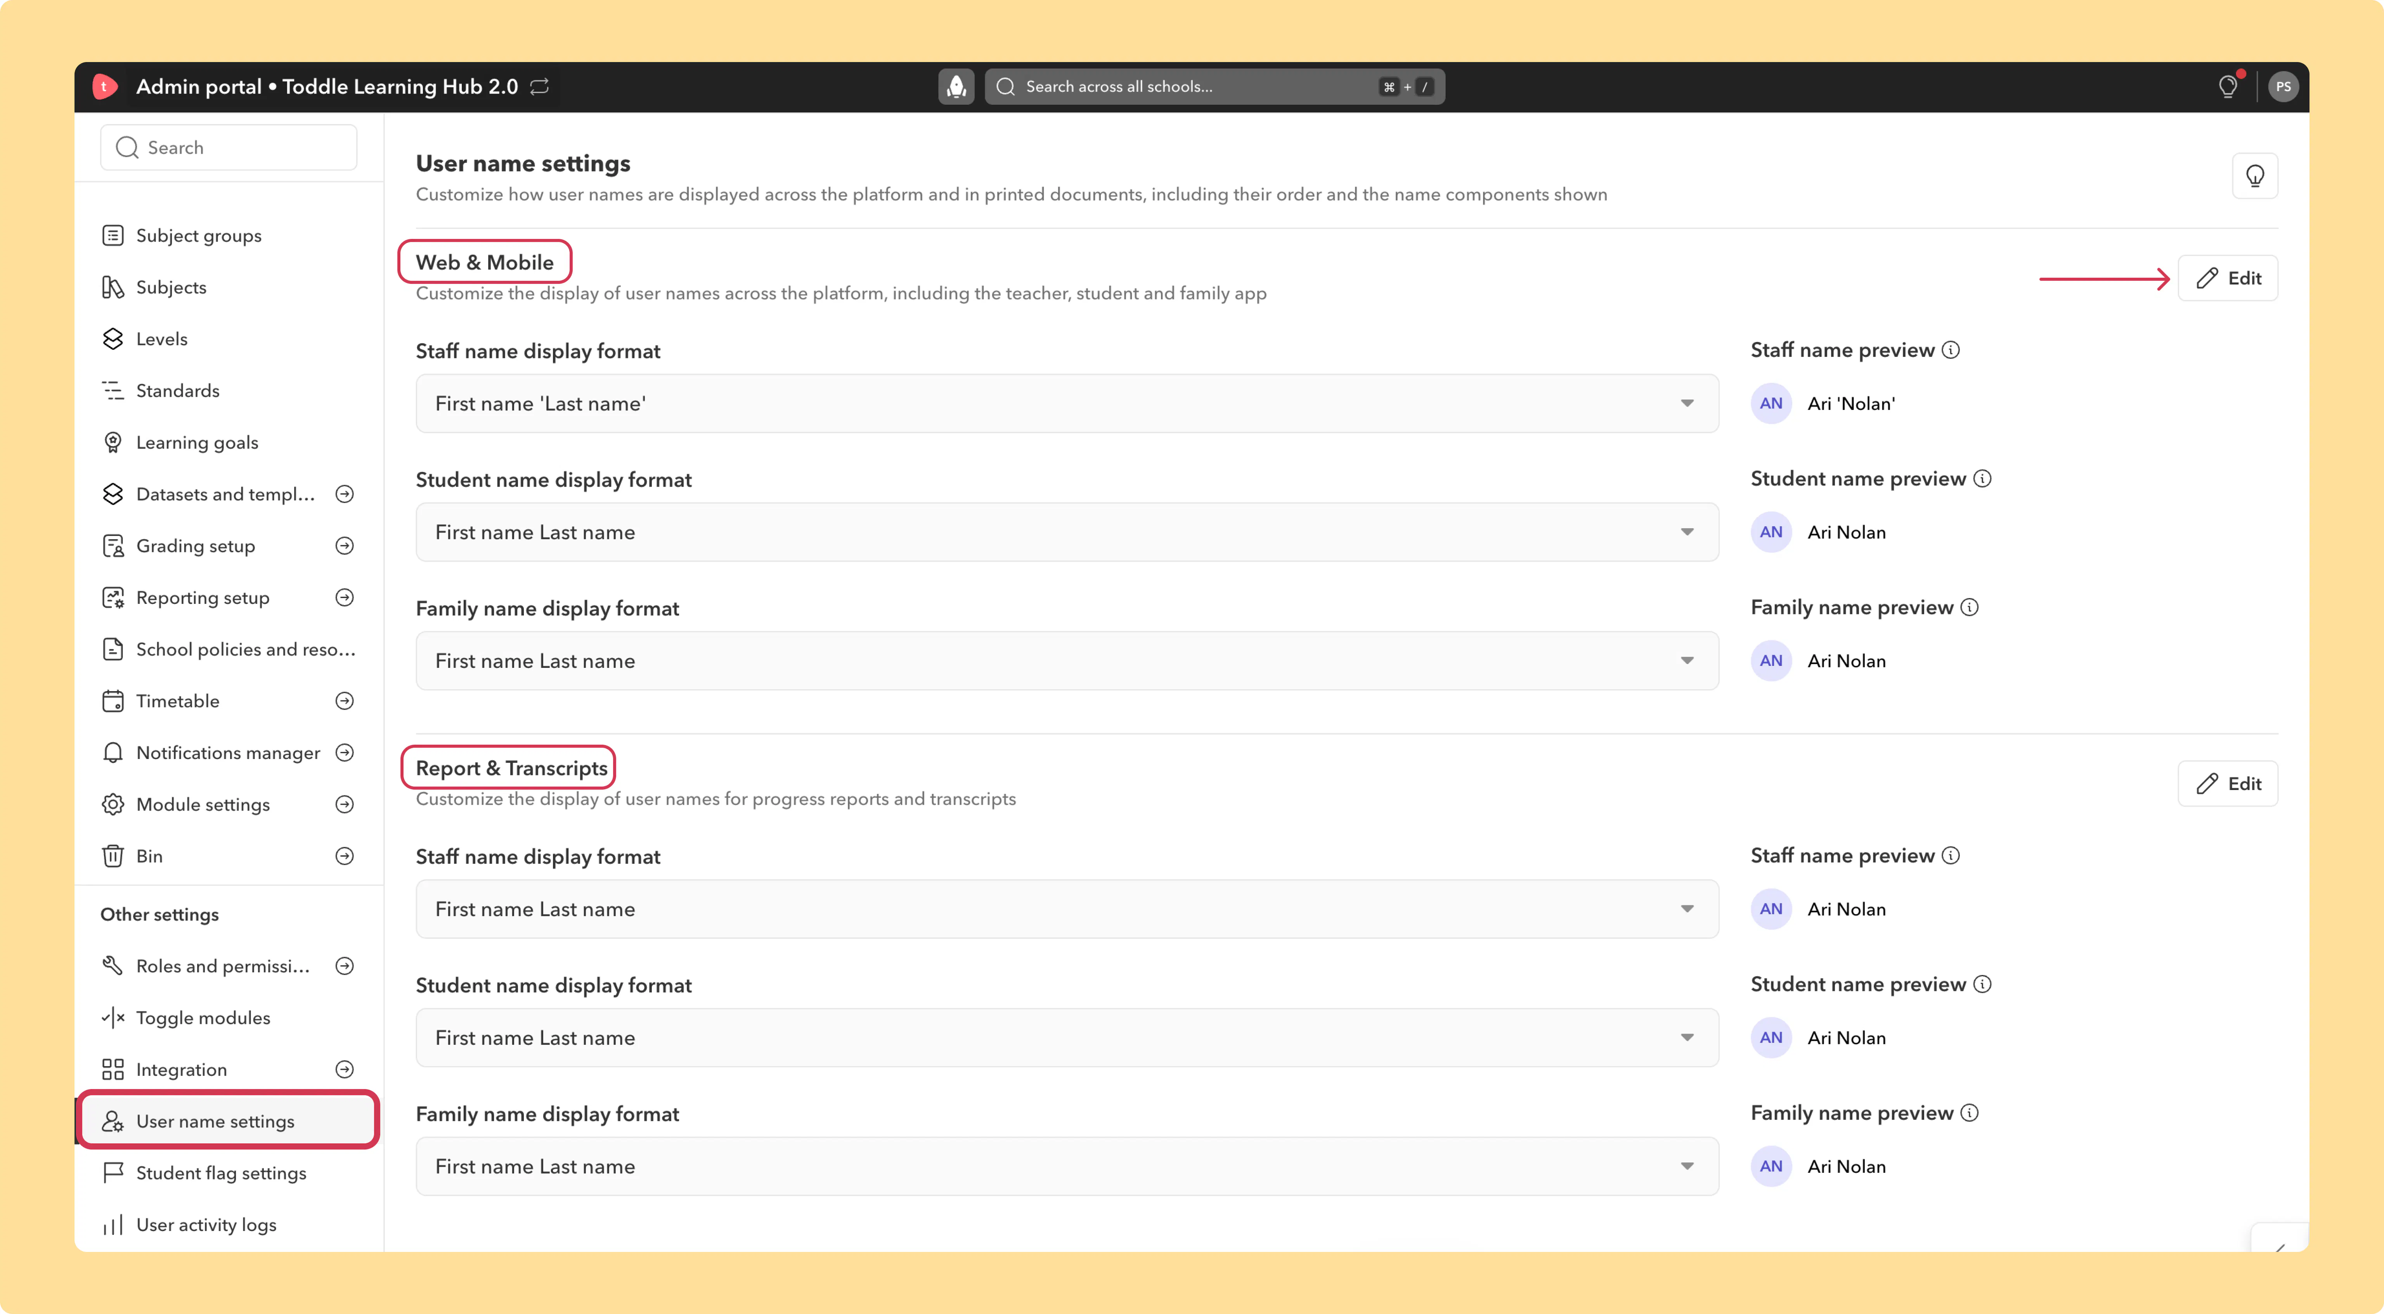Focus the Search across all schools box
Image resolution: width=2384 pixels, height=1314 pixels.
coord(1214,86)
